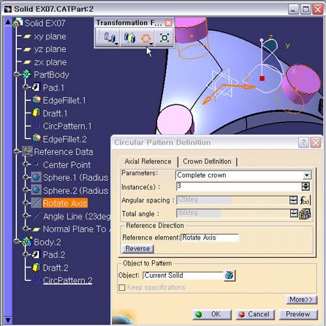The height and width of the screenshot is (326, 326).
Task: Open the dialog help question mark
Action: [x=303, y=143]
